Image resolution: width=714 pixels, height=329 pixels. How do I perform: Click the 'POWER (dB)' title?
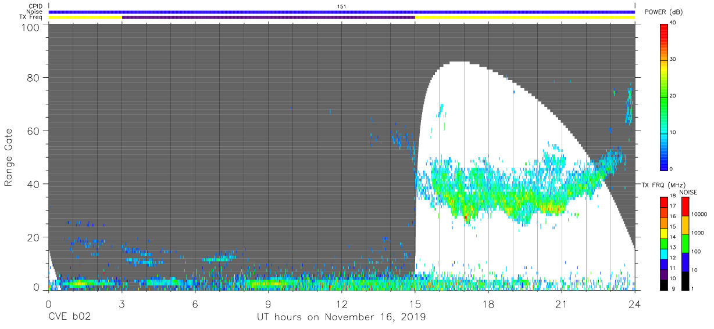click(663, 12)
